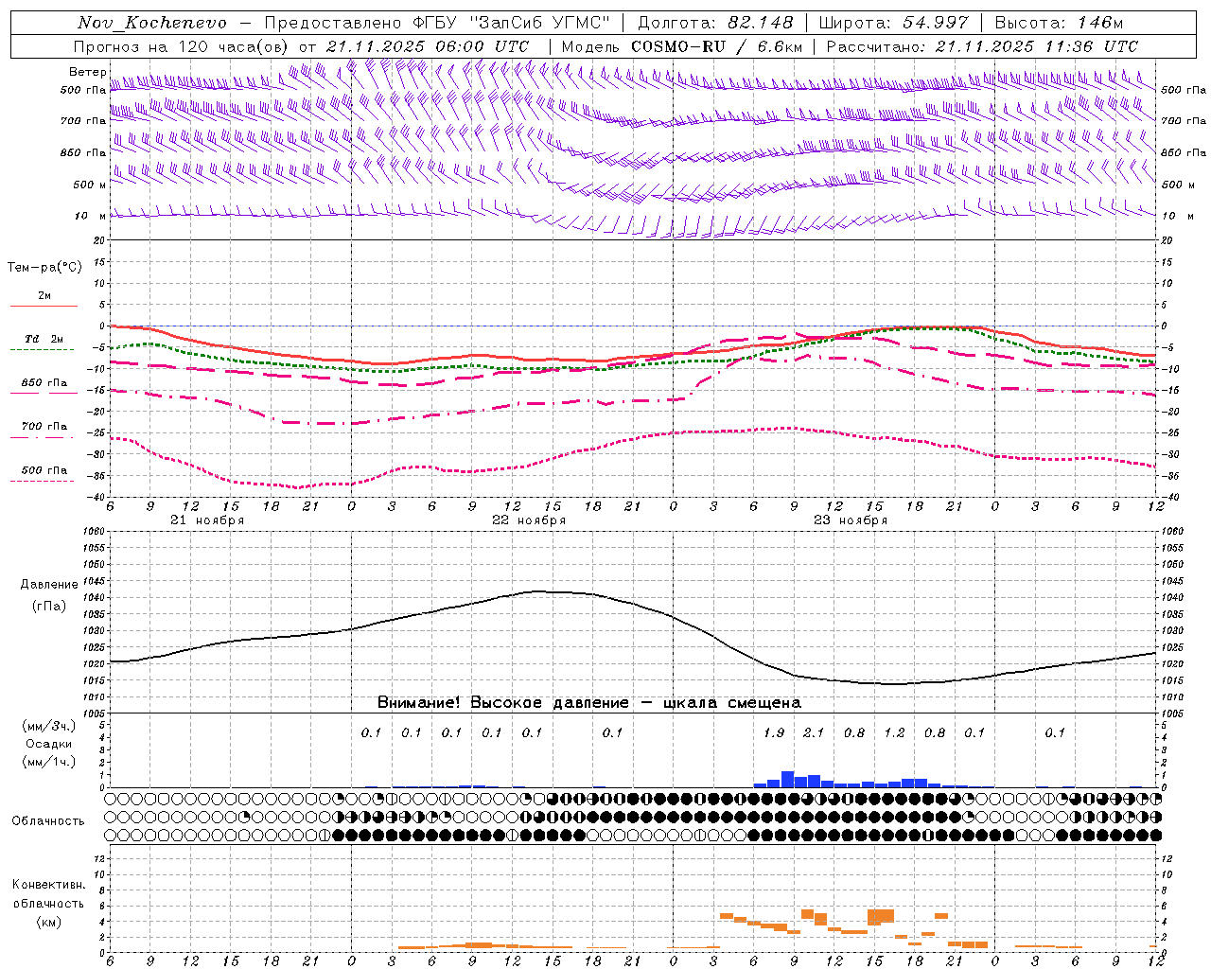Click the 21 ноября date label

point(207,520)
